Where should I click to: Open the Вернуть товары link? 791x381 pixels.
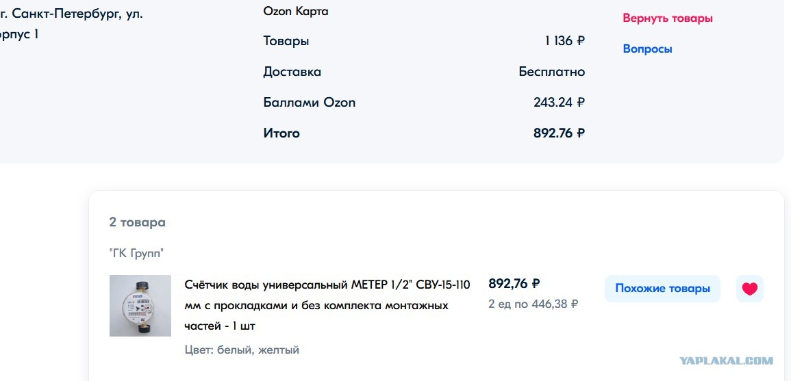coord(668,18)
